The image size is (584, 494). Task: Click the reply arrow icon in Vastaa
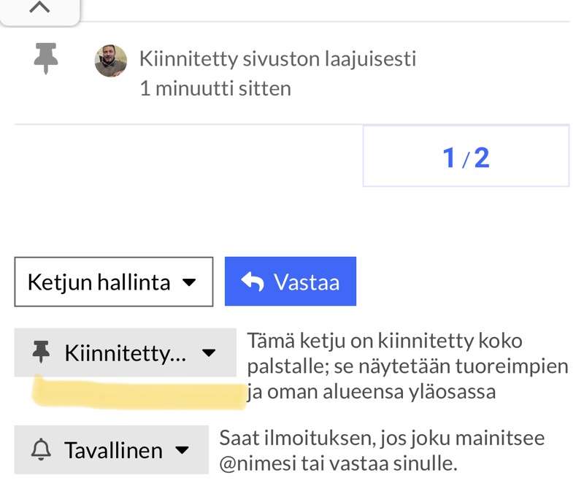pos(252,282)
